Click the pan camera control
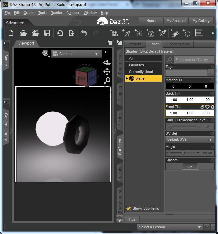Image resolution: width=218 pixels, height=234 pixels. 107,72
